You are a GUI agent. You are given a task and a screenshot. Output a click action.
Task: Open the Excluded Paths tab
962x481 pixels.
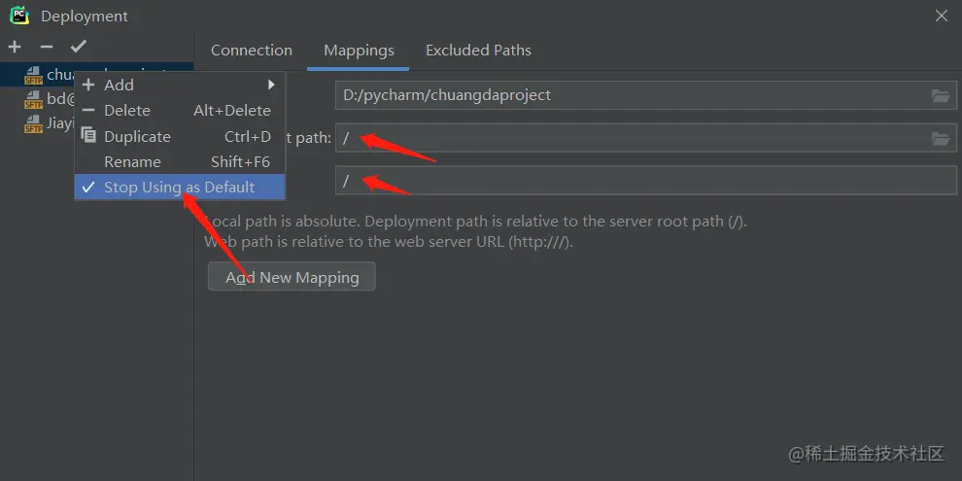coord(478,51)
